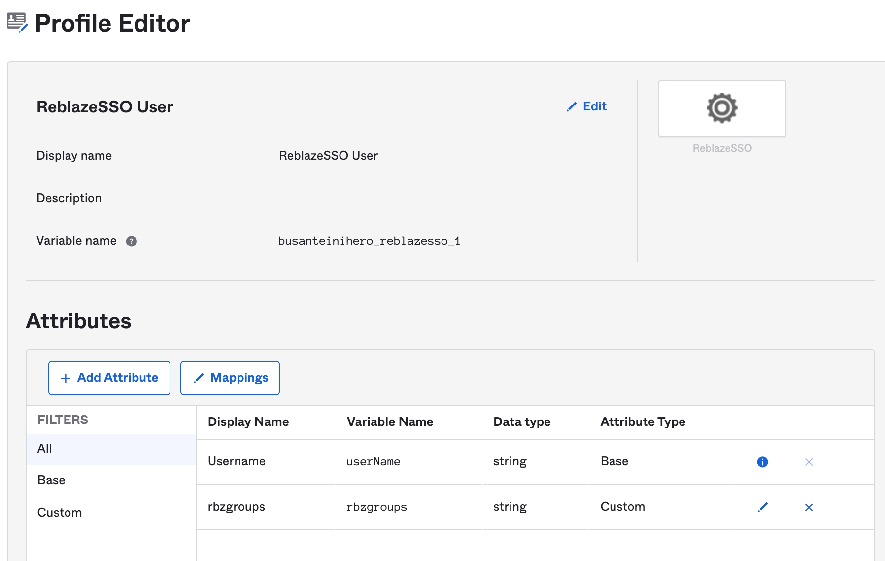Viewport: 885px width, 561px height.
Task: Click the ReblazeSSO gear app icon
Action: pos(722,108)
